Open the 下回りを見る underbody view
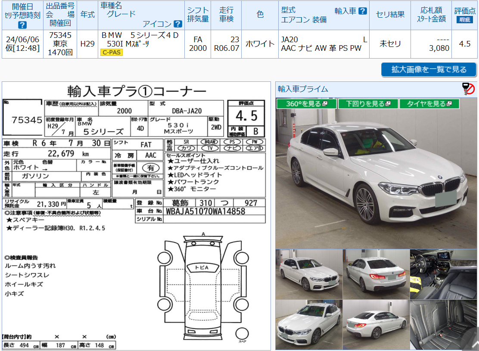Screen dimensions: 479x351 364,104
